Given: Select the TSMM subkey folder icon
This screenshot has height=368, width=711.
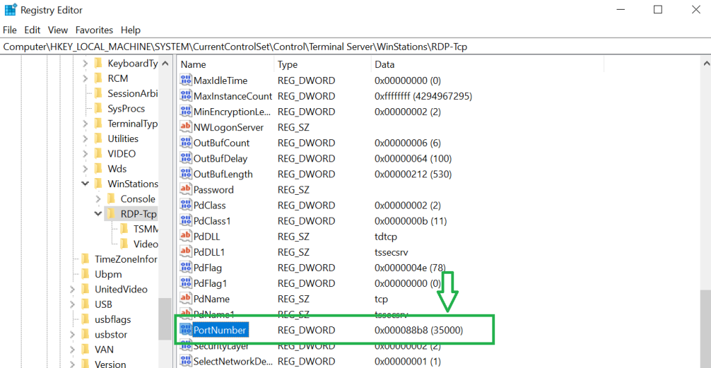Looking at the screenshot, I should [x=124, y=229].
